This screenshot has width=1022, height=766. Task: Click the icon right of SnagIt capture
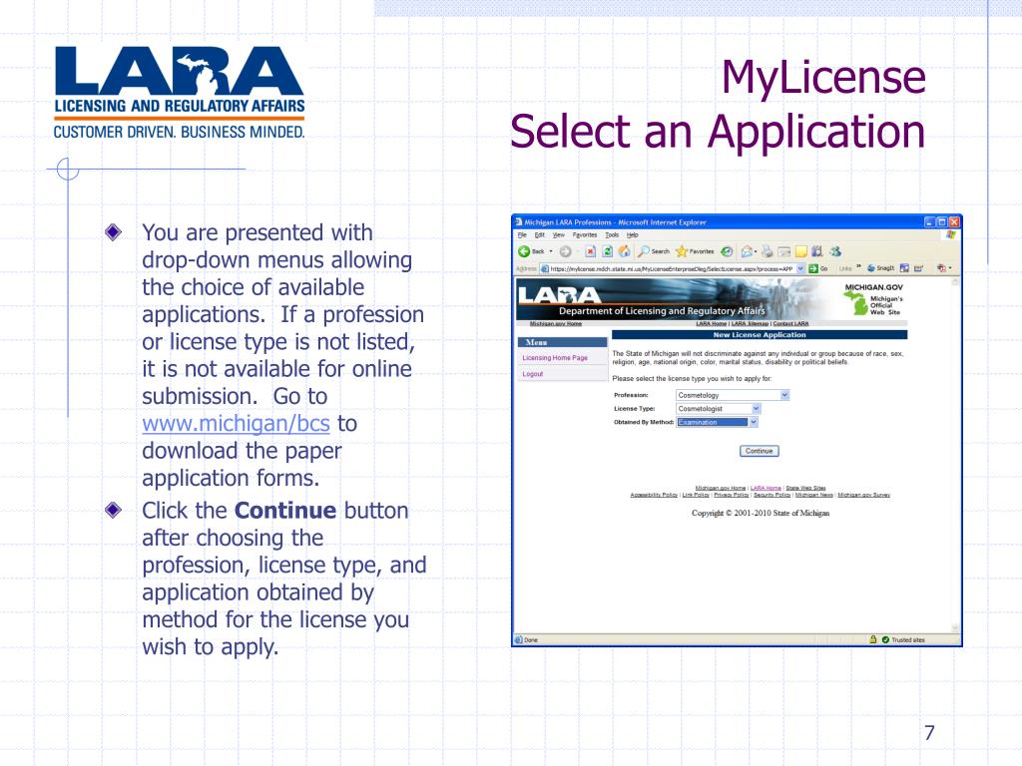pyautogui.click(x=918, y=268)
